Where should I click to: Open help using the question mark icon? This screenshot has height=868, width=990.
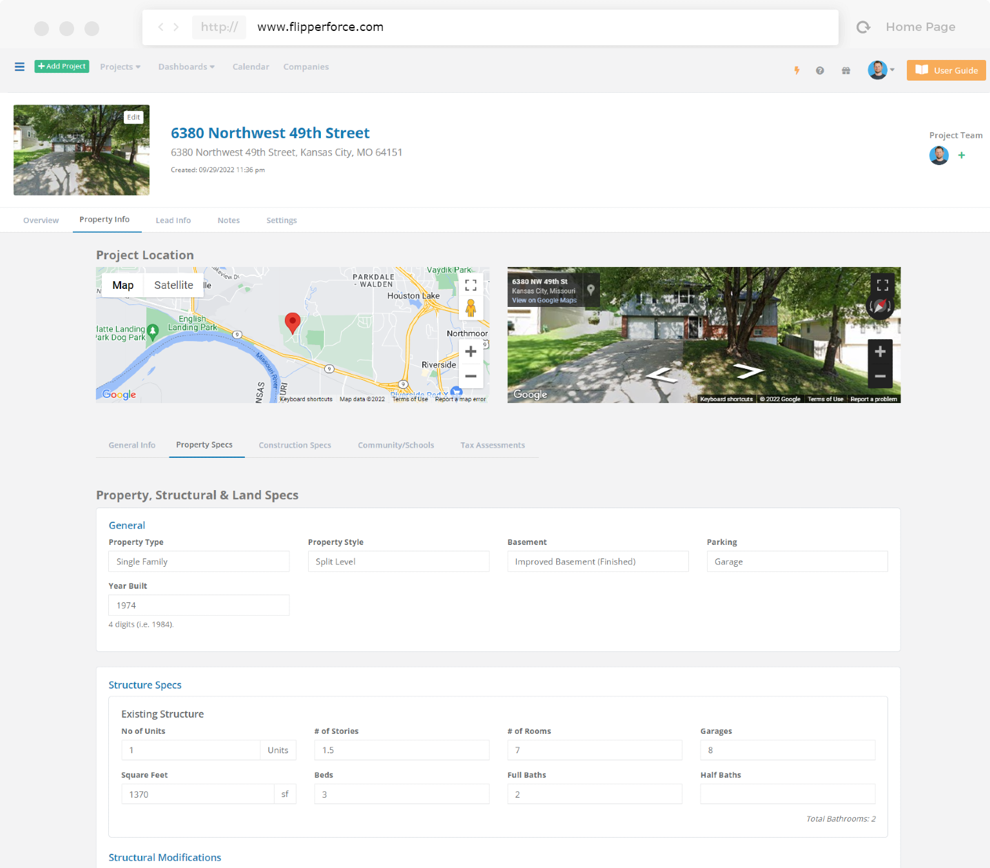[820, 70]
